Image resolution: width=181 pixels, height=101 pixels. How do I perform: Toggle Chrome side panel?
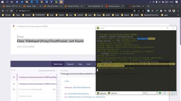pos(169,11)
